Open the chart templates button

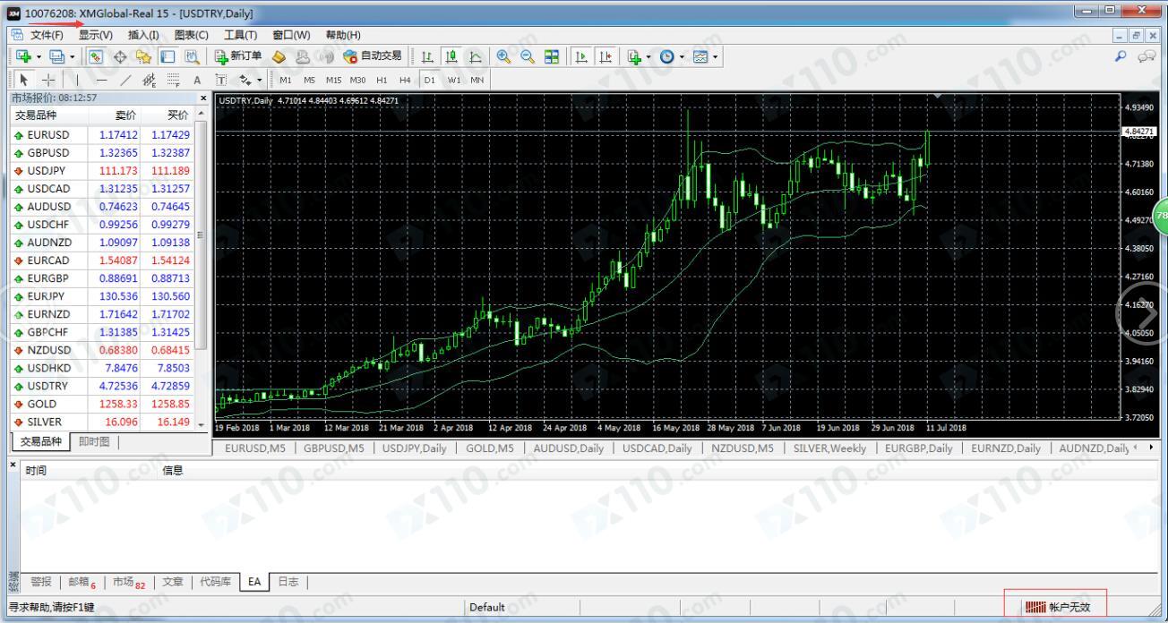pyautogui.click(x=700, y=56)
